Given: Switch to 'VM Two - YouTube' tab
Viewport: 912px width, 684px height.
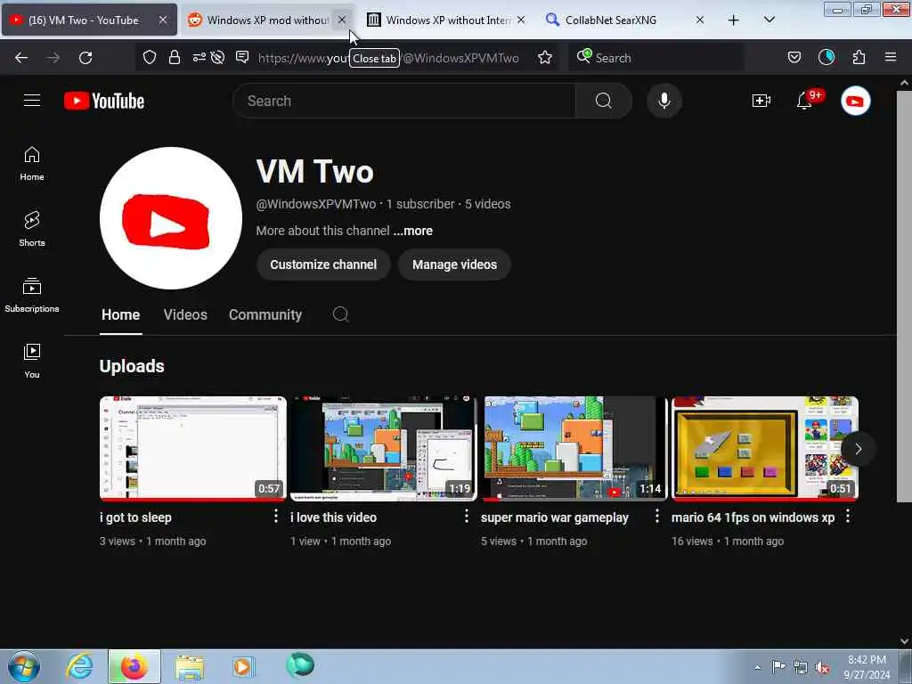Looking at the screenshot, I should click(89, 20).
